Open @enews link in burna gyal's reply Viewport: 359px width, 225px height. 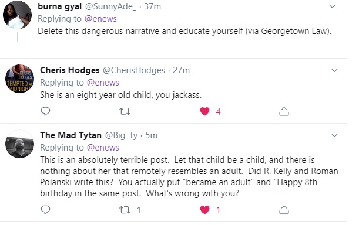(x=100, y=19)
